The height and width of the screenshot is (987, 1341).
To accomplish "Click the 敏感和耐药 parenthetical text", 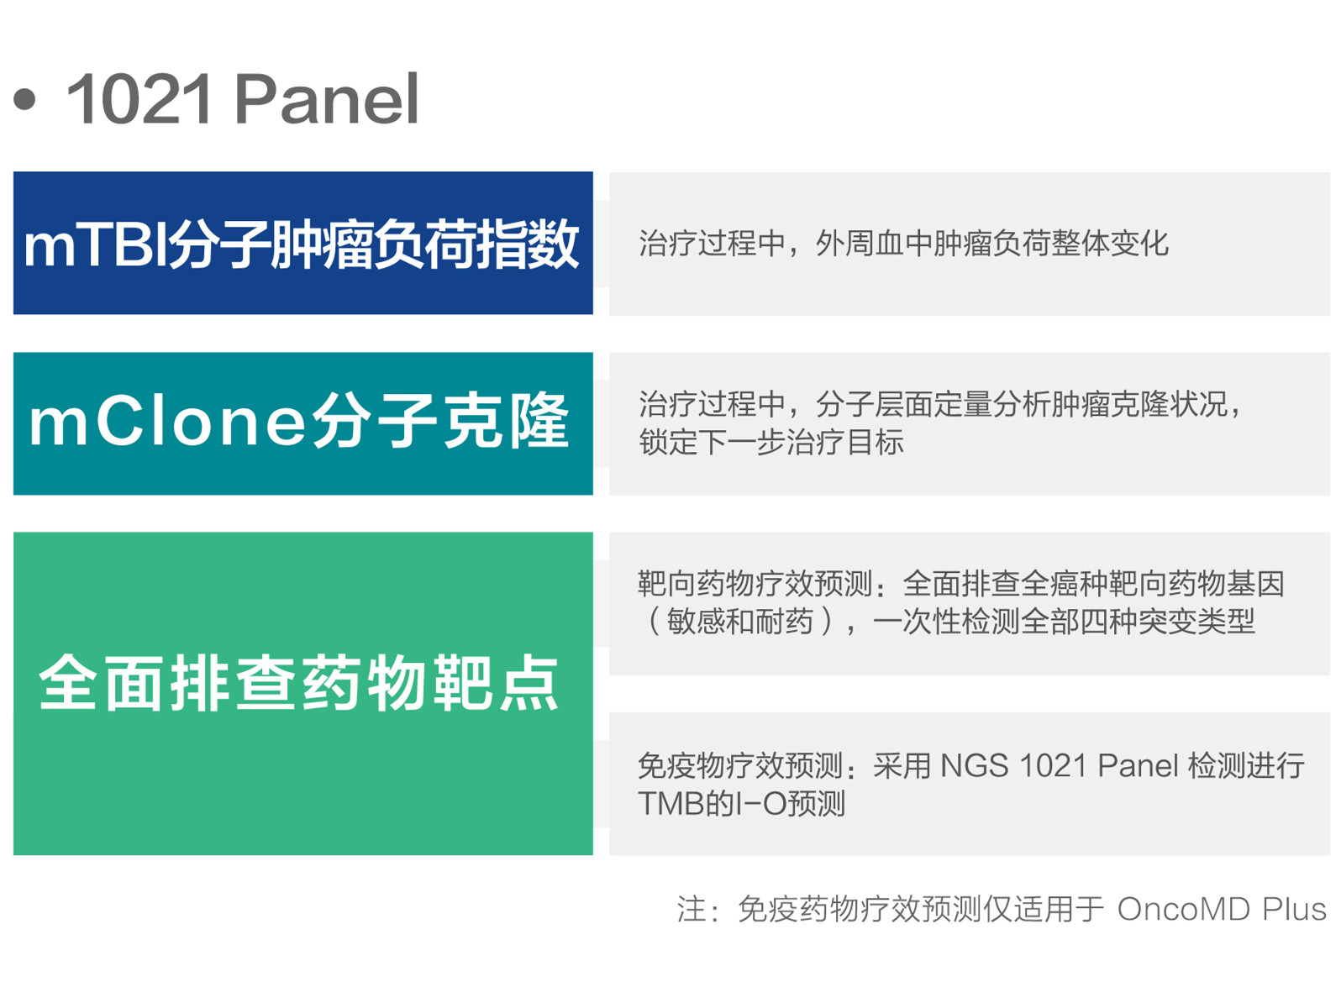I will coord(740,622).
